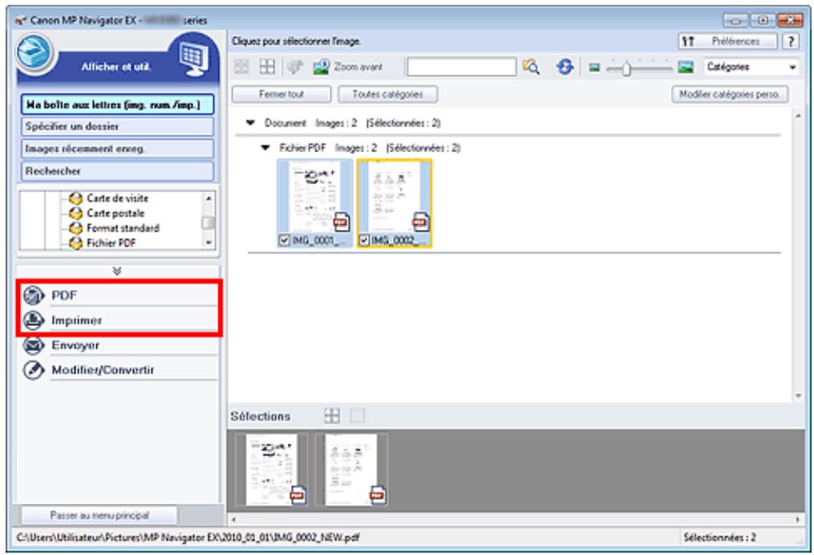This screenshot has height=555, width=814.
Task: Uncheck the IMG_0001 checkbox
Action: (284, 240)
